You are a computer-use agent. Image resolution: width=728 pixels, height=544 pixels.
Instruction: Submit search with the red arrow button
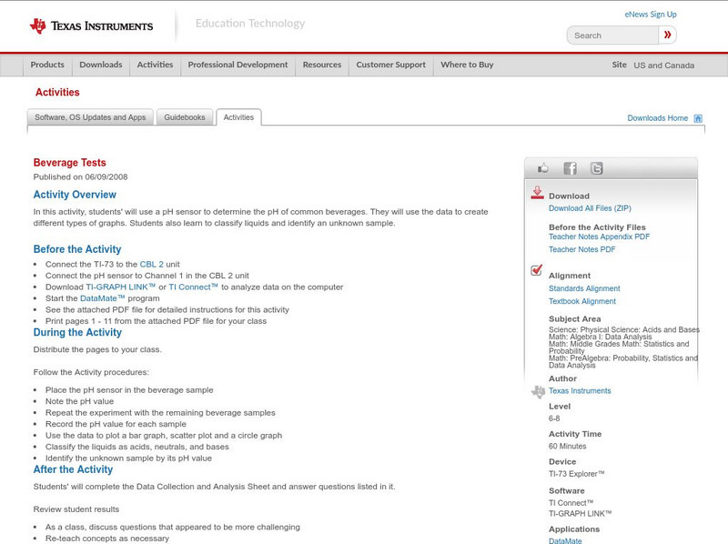667,35
